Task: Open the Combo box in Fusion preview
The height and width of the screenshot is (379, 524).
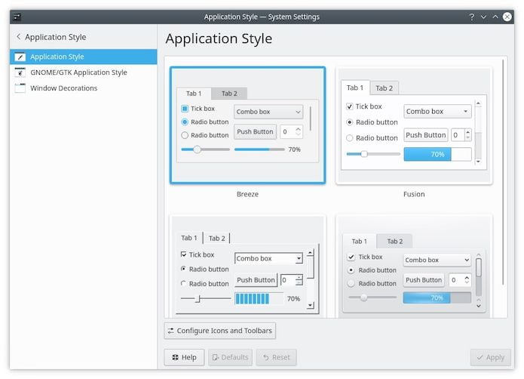Action: 437,112
